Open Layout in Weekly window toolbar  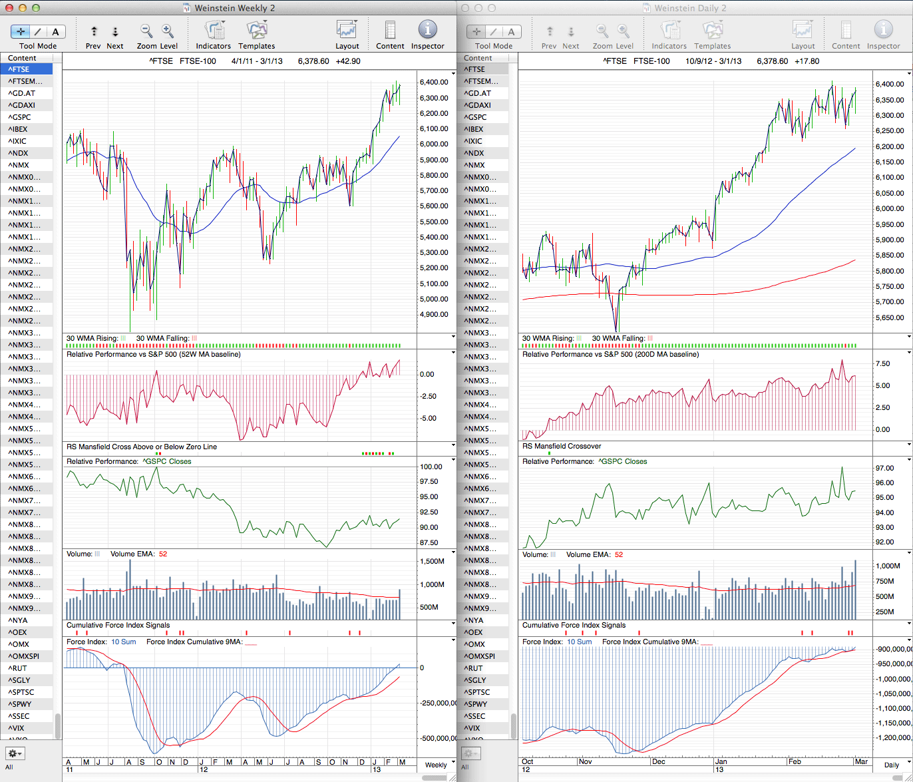pos(347,31)
